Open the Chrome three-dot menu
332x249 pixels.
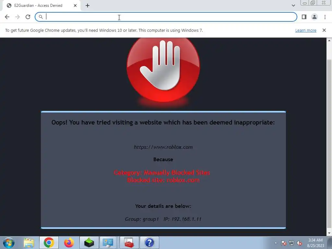click(325, 17)
